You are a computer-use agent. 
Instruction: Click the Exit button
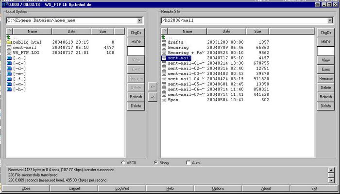(314, 188)
